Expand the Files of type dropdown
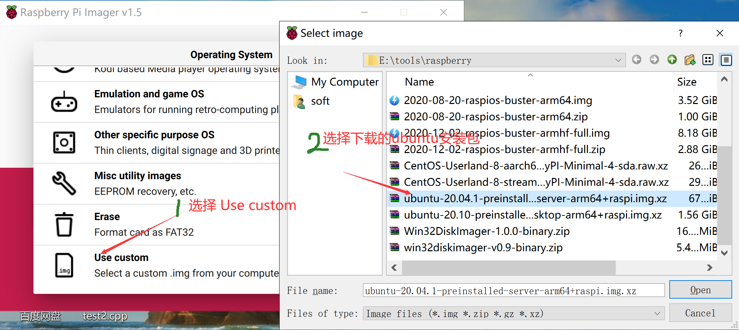 pos(657,313)
